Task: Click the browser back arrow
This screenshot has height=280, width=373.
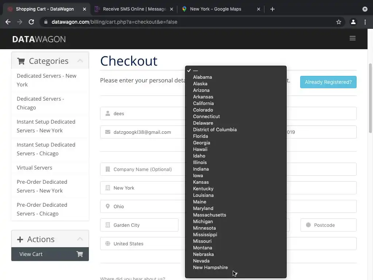Action: [x=8, y=22]
